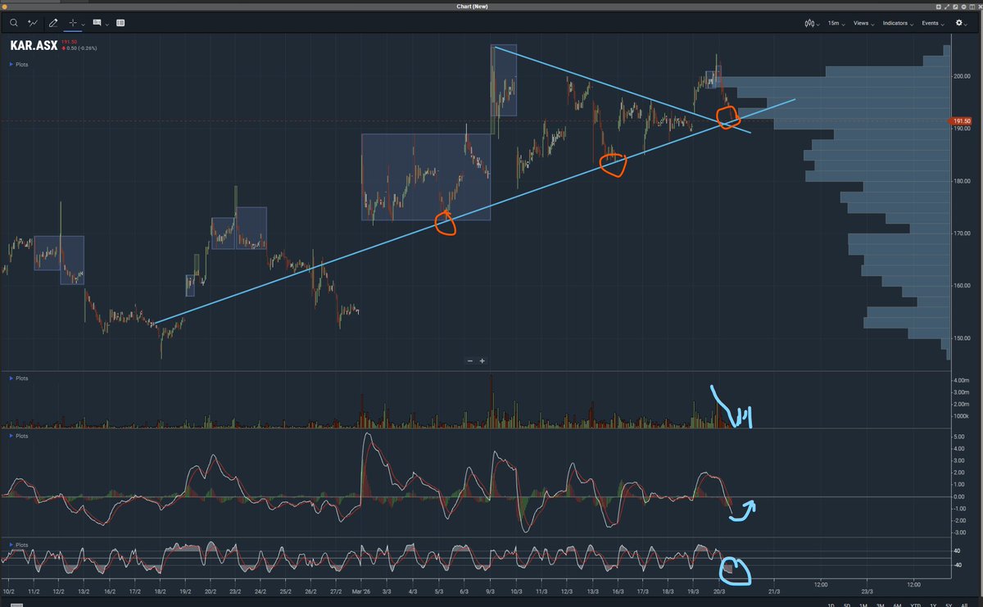This screenshot has height=607, width=983.
Task: Click the 0.50 (-0.26%) change text
Action: 83,48
